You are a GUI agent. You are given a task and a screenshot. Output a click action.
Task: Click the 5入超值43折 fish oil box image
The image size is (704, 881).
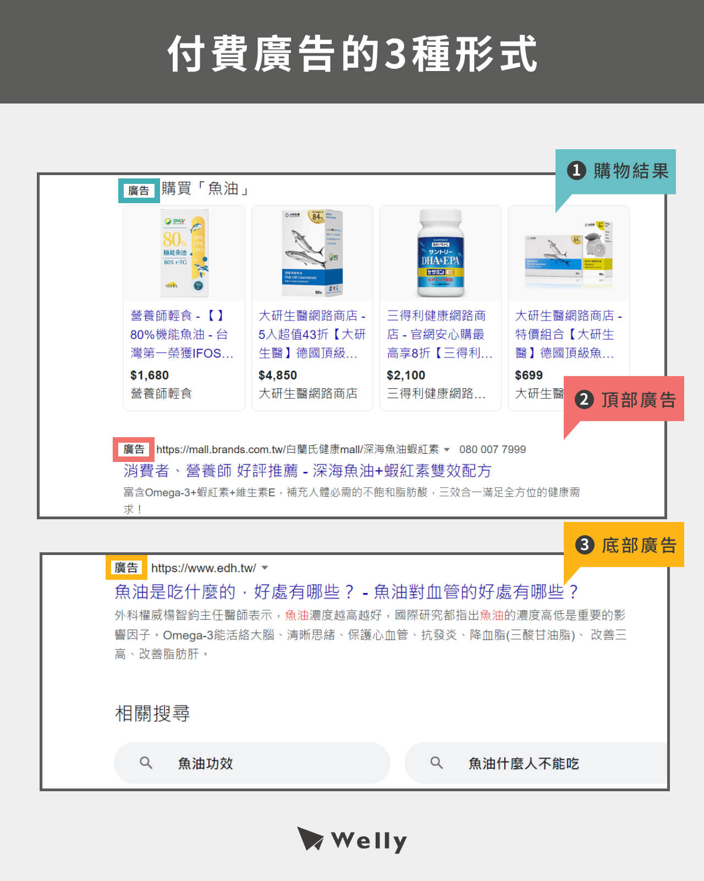click(x=312, y=253)
